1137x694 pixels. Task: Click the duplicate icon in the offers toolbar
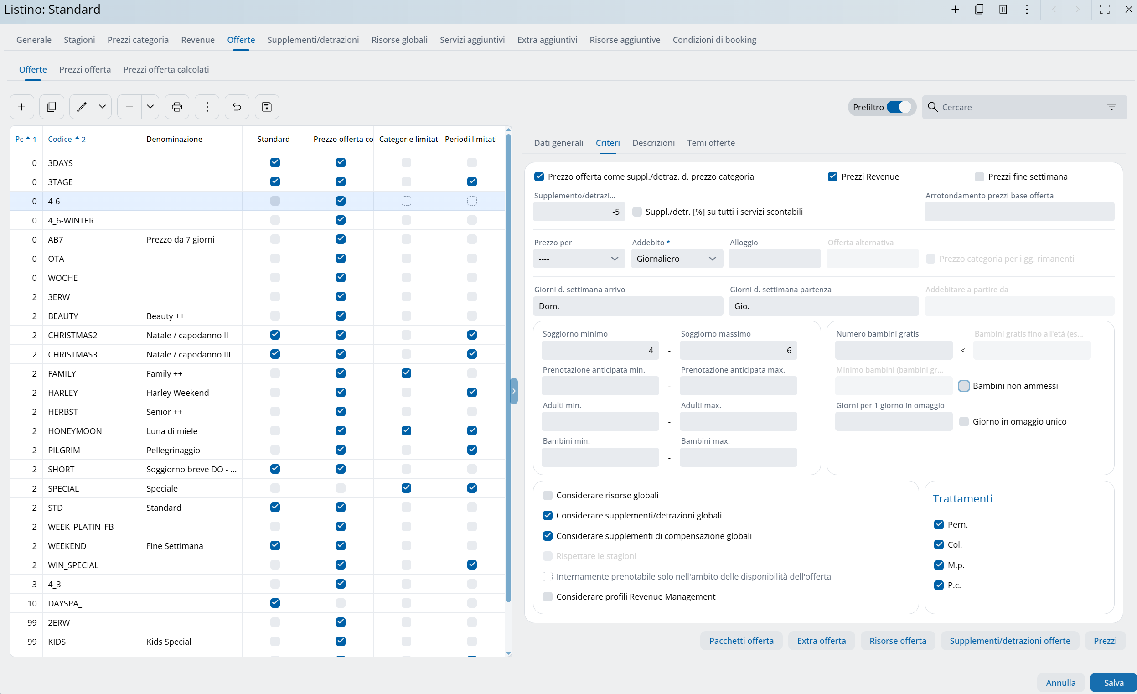(x=52, y=107)
